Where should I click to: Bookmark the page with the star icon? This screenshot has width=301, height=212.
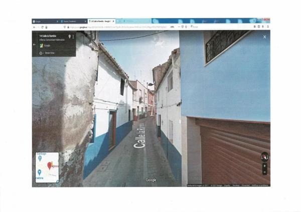(x=187, y=27)
